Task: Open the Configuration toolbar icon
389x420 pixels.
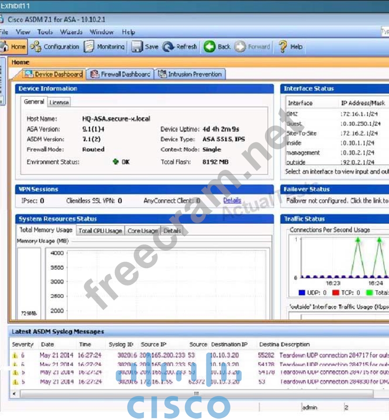Action: pyautogui.click(x=36, y=47)
